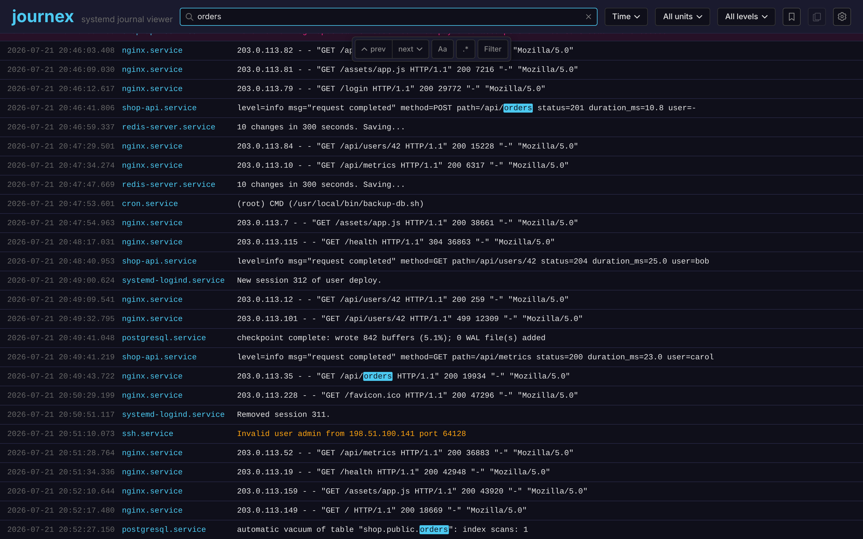
Task: Focus the search field containing orders
Action: click(x=388, y=17)
